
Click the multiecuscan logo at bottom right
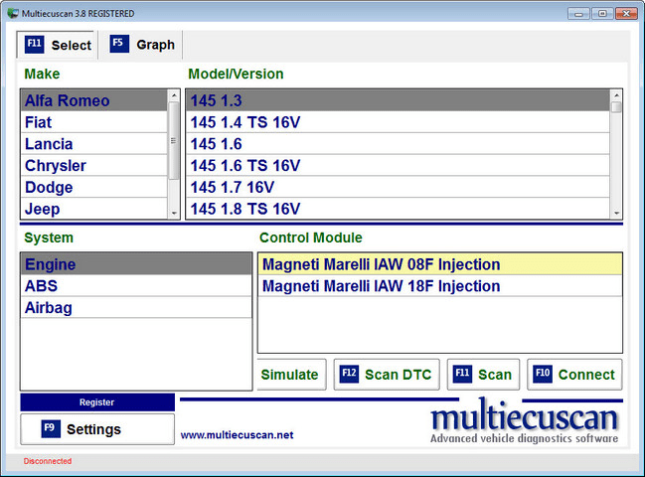(x=524, y=423)
